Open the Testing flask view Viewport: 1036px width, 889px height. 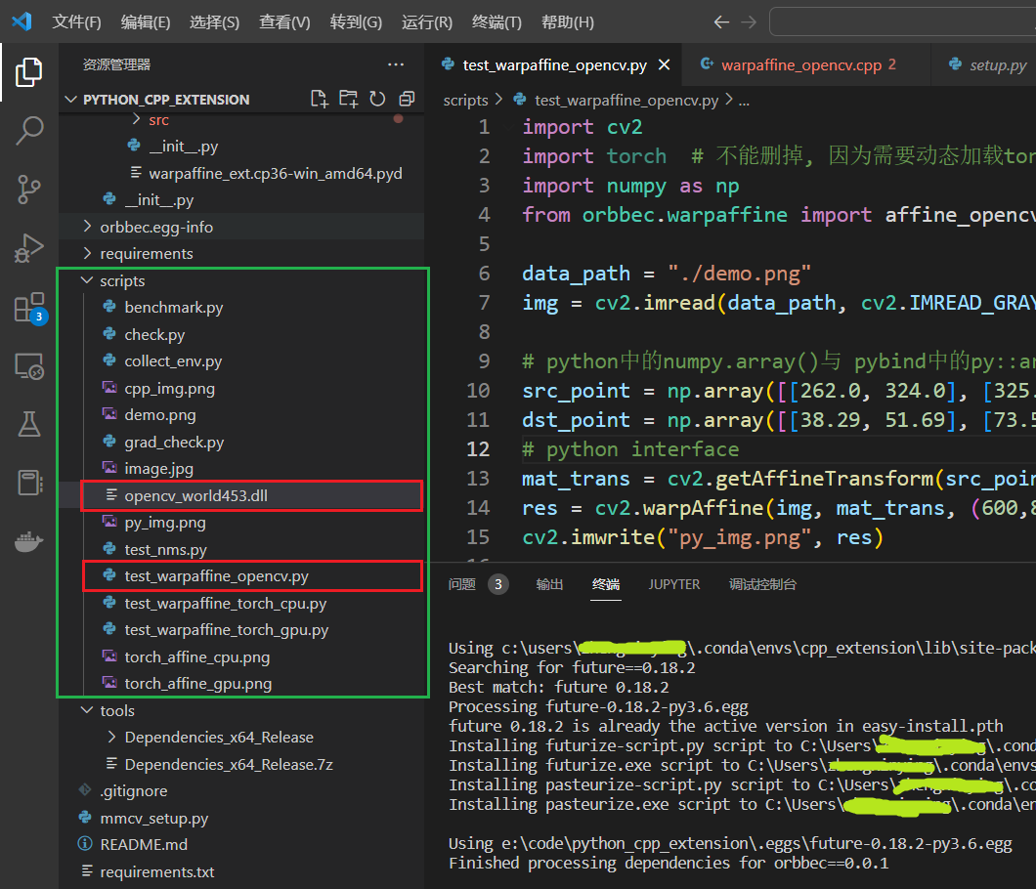point(29,424)
